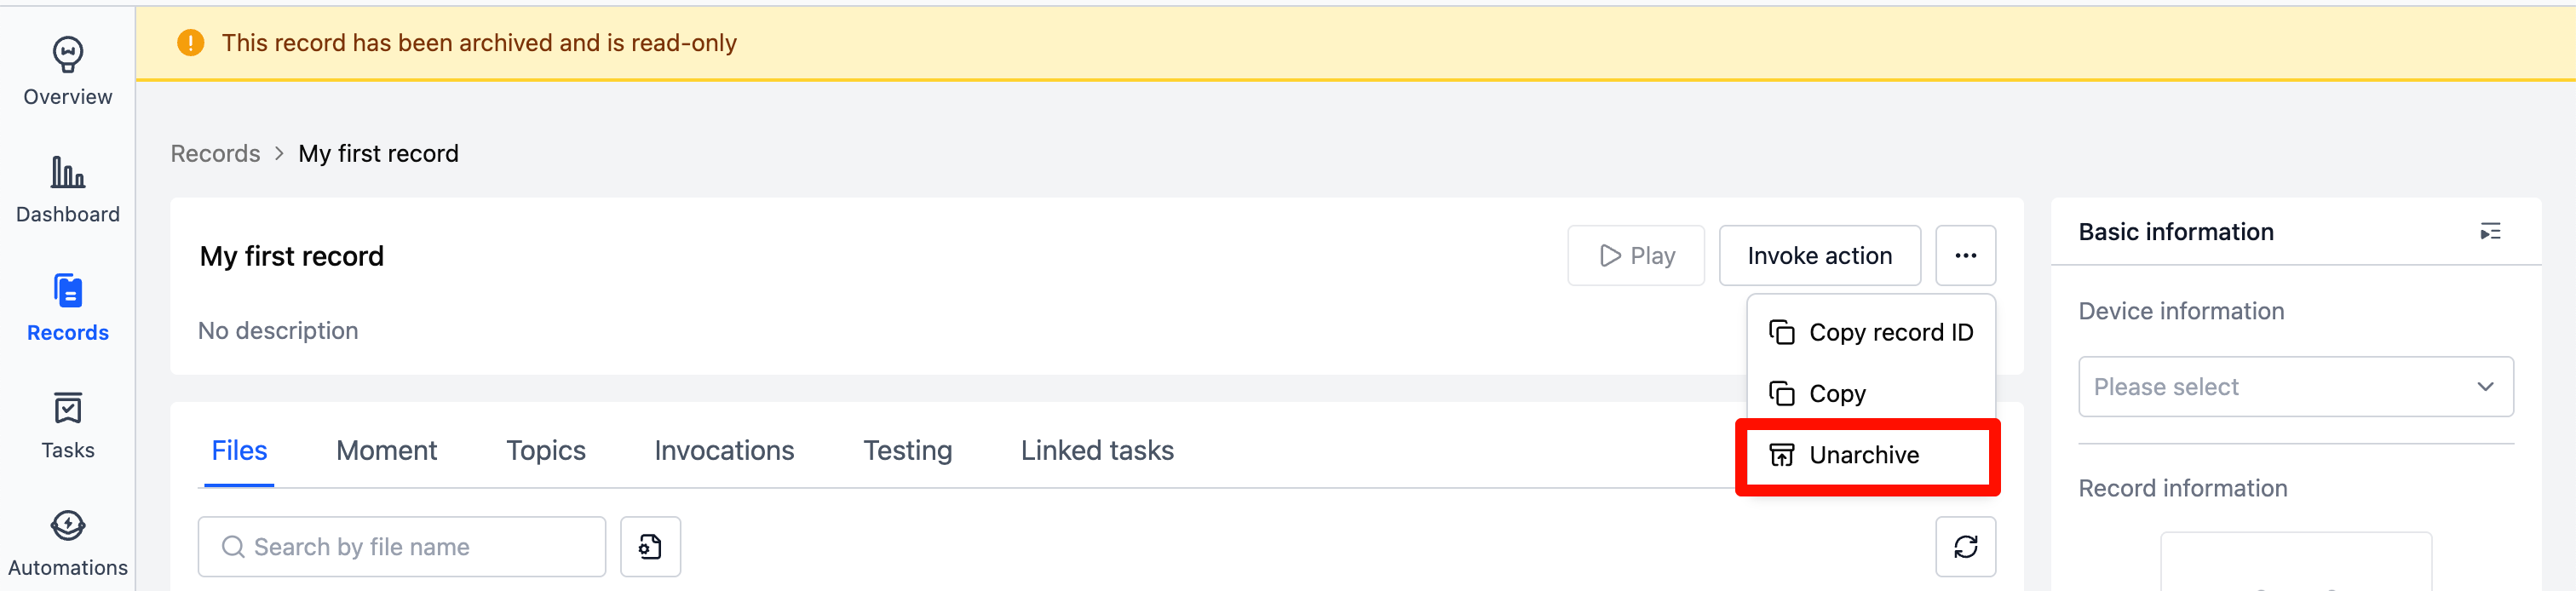
Task: Switch to the Linked tasks tab
Action: click(x=1096, y=450)
